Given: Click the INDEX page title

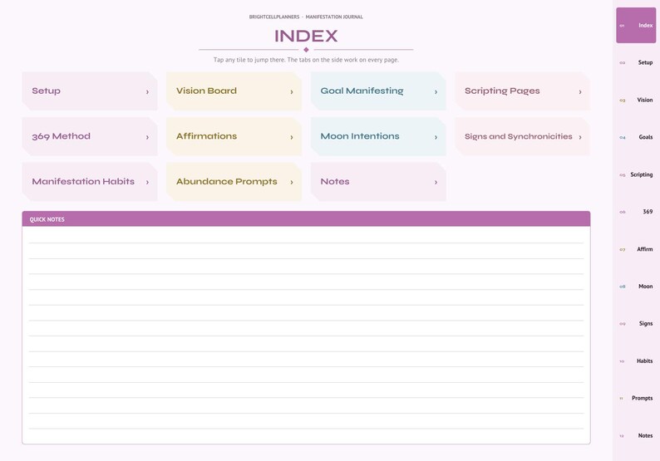Looking at the screenshot, I should [306, 37].
